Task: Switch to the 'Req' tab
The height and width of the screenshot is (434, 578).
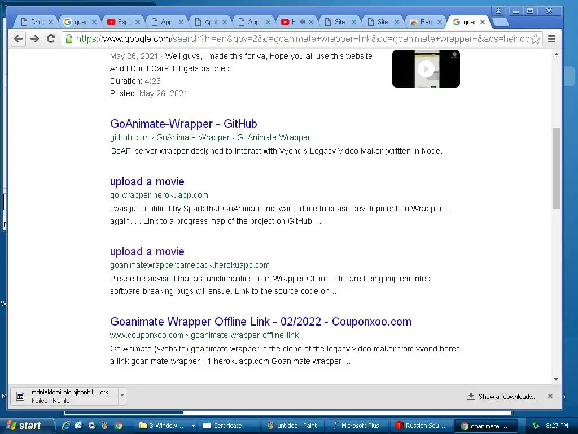Action: (426, 22)
